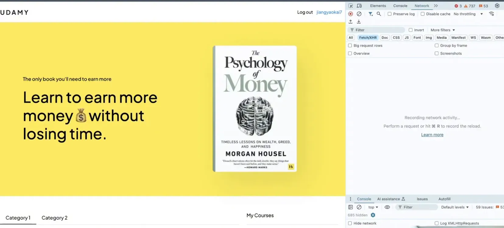Export HAR file download icon
504x228 pixels.
click(x=359, y=22)
